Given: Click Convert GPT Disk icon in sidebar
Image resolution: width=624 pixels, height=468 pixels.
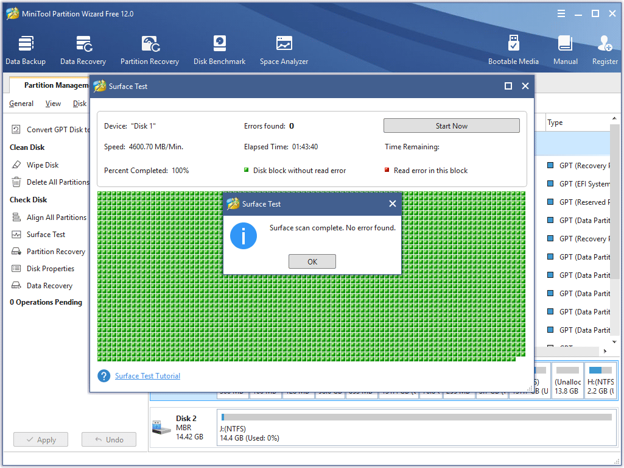Looking at the screenshot, I should click(x=16, y=129).
